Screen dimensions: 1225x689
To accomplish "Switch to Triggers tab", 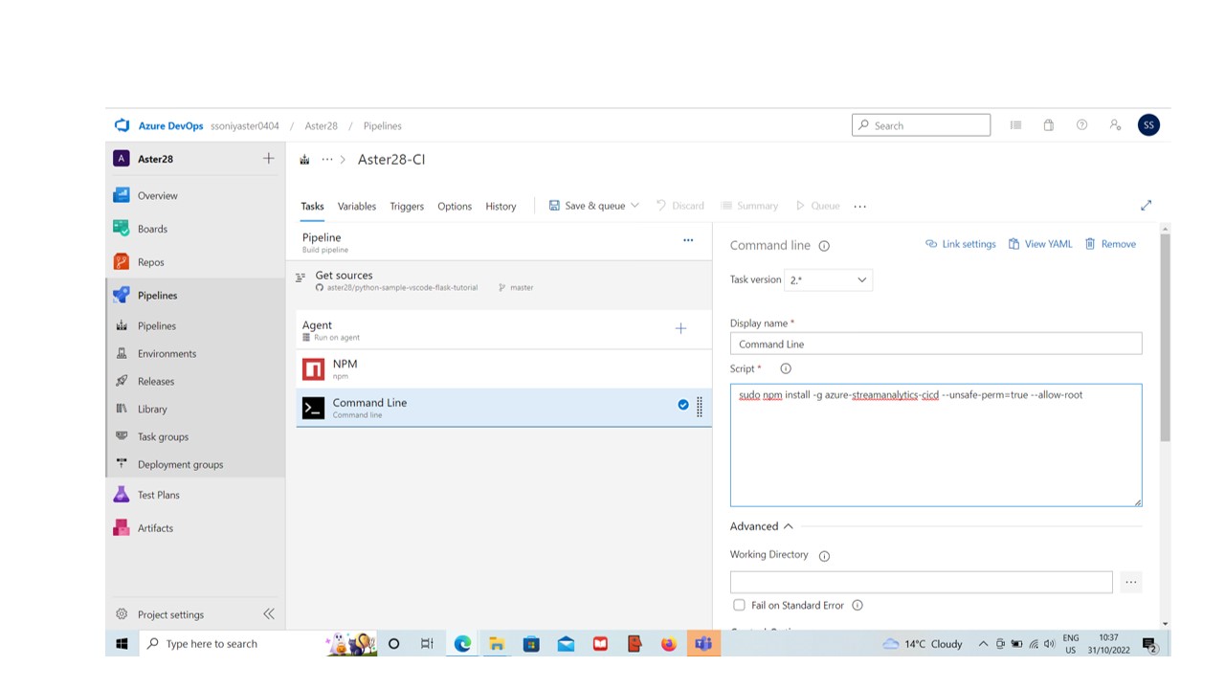I will pos(407,206).
